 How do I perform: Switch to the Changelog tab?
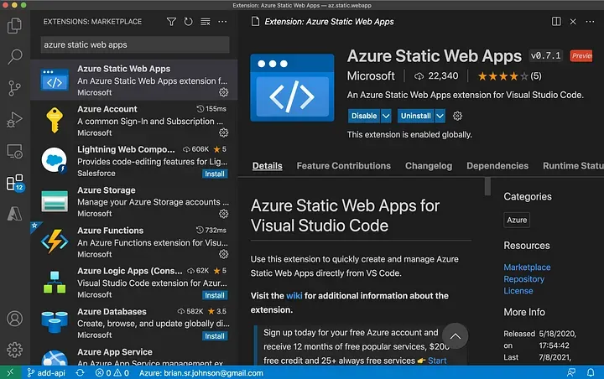(x=429, y=166)
